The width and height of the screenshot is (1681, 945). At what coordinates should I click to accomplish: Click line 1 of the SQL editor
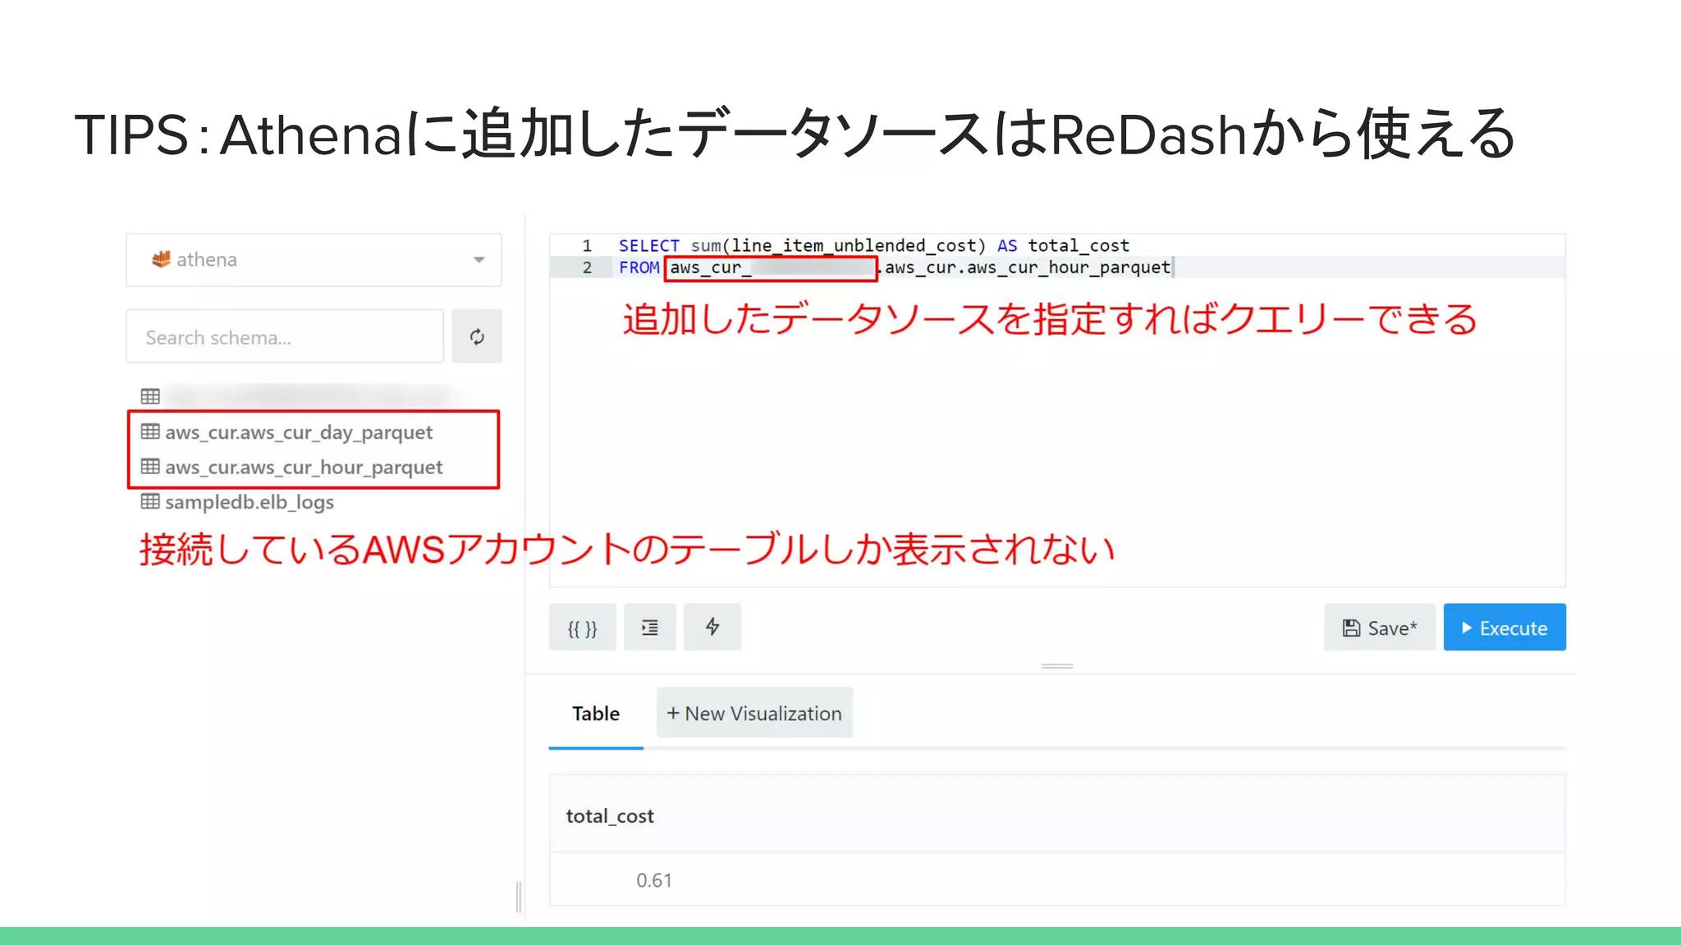[1057, 245]
